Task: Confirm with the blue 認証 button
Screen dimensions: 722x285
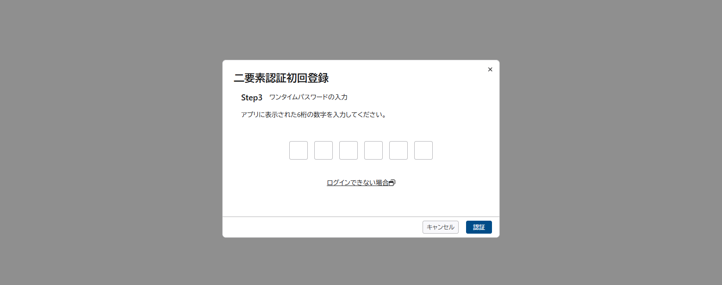Action: coord(479,227)
